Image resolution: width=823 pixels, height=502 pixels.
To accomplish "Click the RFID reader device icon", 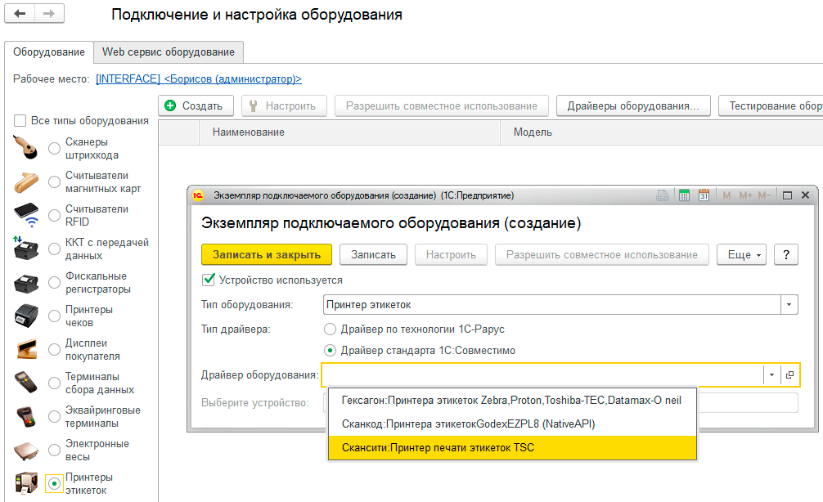I will 27,215.
